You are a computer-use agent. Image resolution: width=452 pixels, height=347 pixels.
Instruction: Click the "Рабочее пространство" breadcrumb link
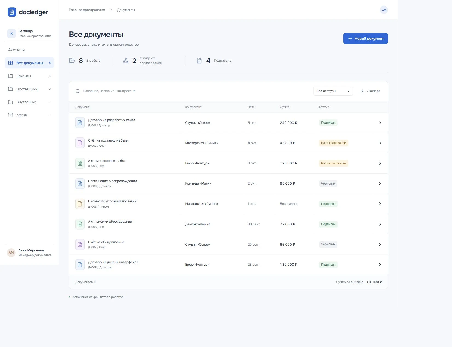click(x=87, y=10)
